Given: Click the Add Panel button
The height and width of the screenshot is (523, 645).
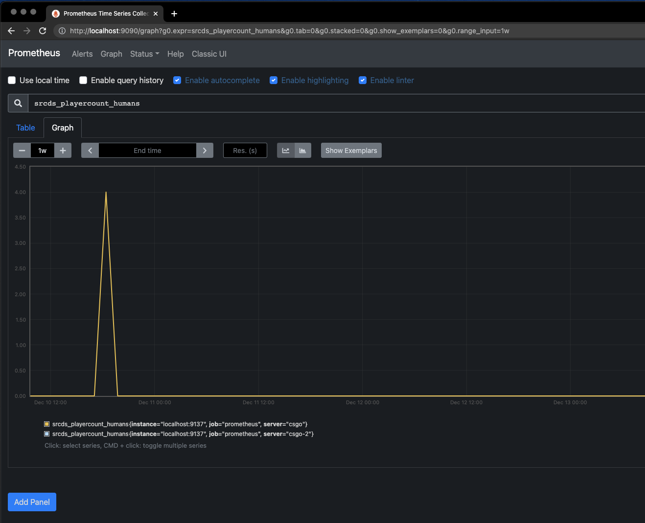Looking at the screenshot, I should (x=32, y=502).
